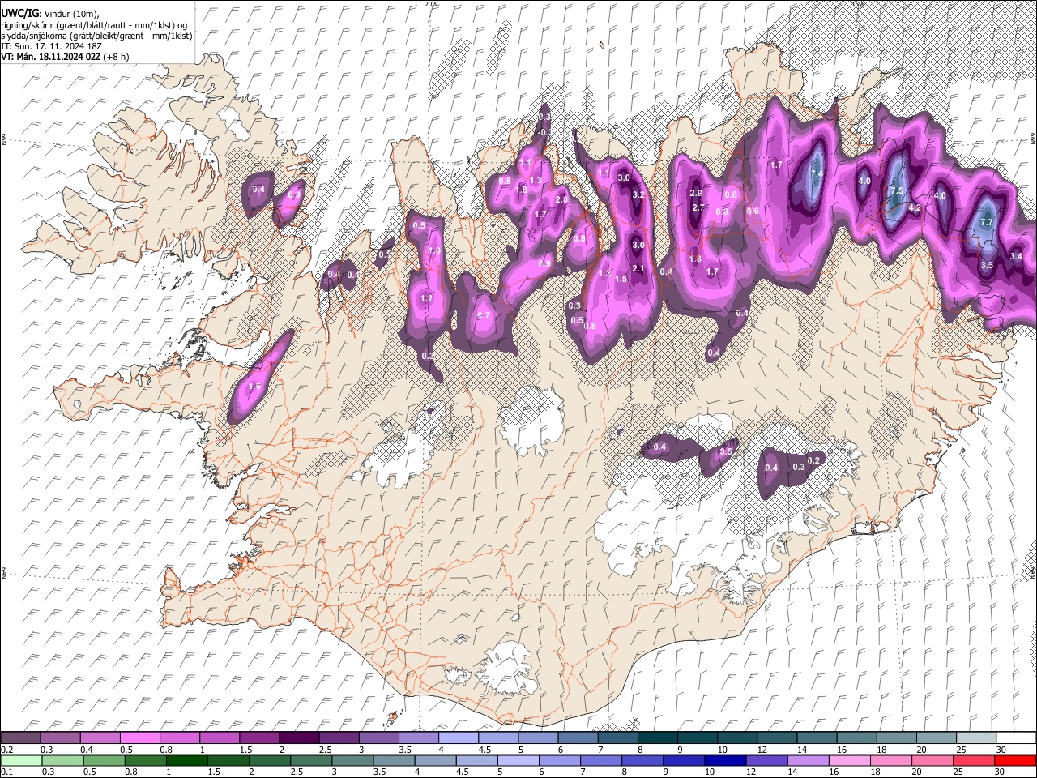
Task: Click upper legend swatch between 2 and 2.5
Action: [x=299, y=738]
